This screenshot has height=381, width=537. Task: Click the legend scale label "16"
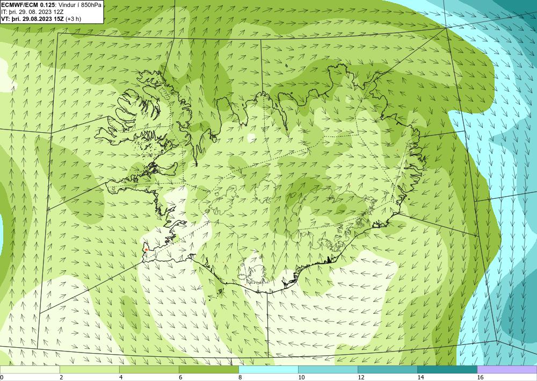point(480,377)
